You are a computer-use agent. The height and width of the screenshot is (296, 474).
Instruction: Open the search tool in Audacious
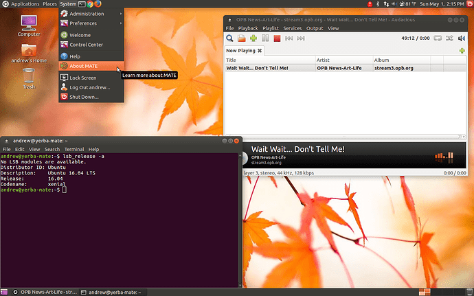pos(229,38)
